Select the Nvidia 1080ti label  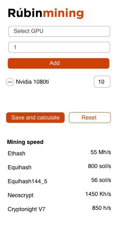32,82
